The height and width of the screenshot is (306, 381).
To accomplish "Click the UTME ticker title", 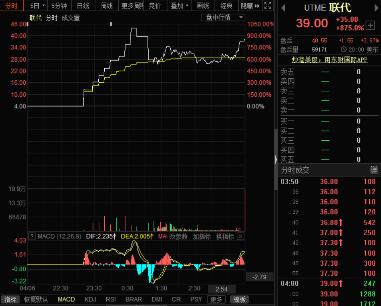I will (315, 8).
